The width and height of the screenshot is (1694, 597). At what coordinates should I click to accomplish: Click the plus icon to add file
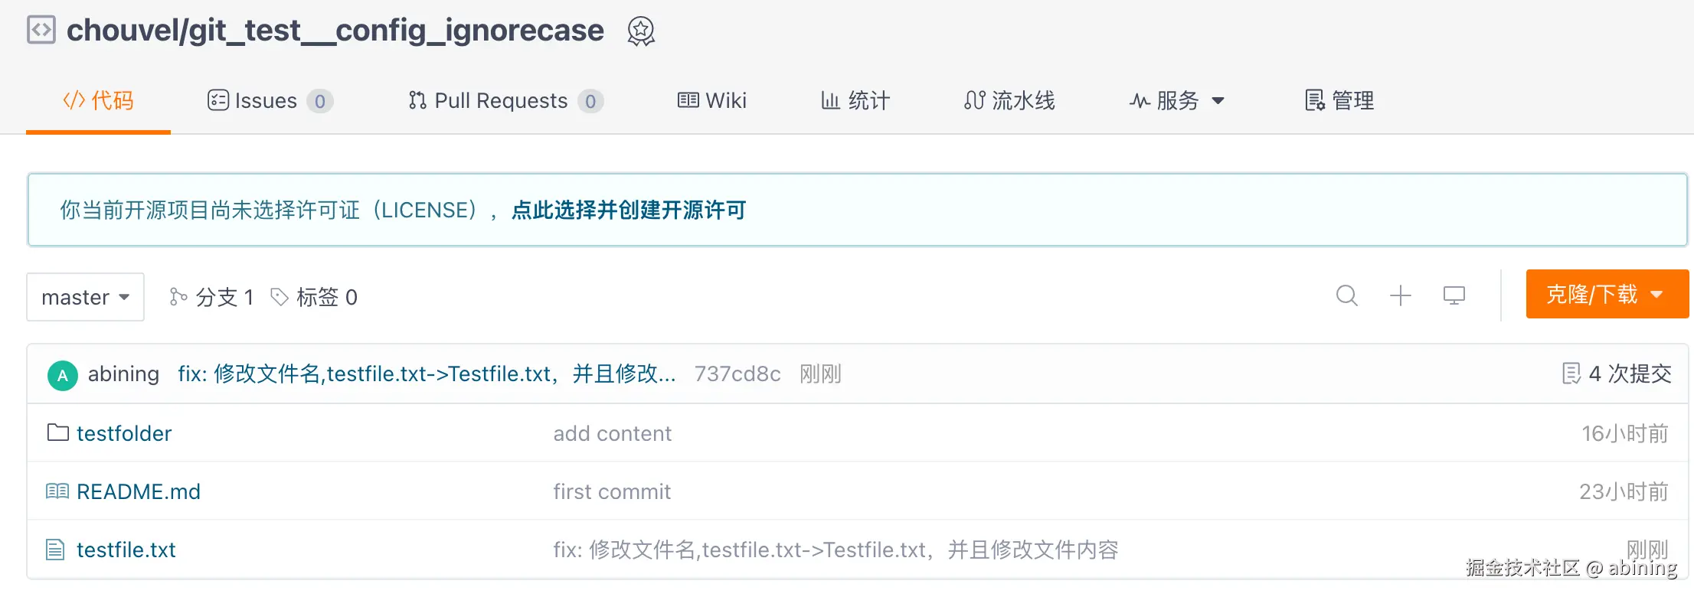click(1400, 295)
